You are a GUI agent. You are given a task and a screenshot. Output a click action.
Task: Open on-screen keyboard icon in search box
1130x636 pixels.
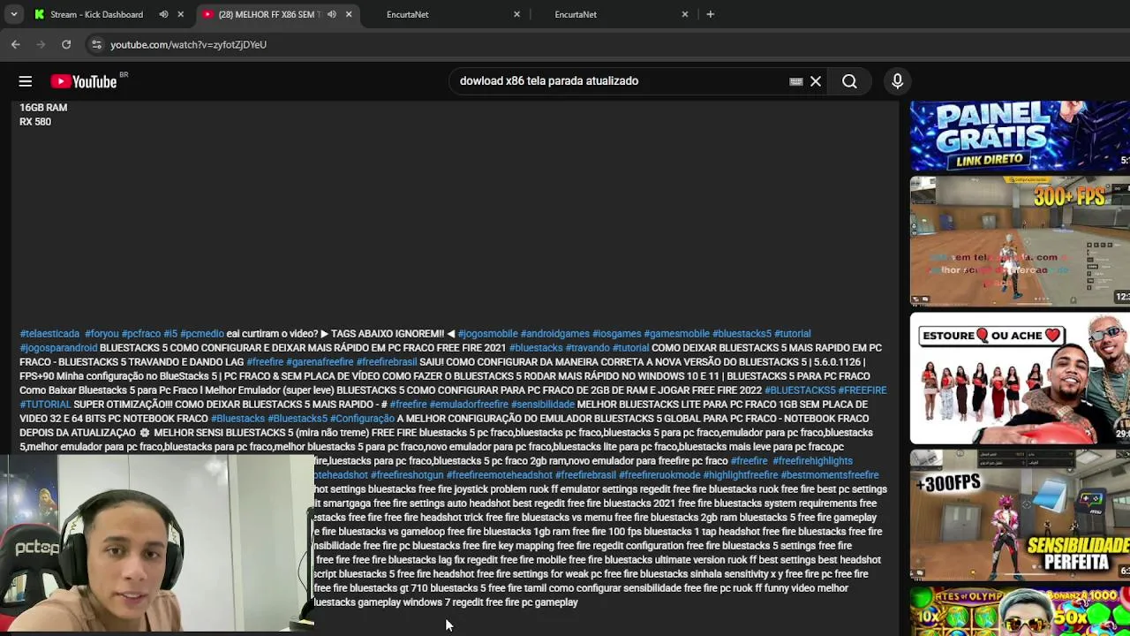point(796,81)
